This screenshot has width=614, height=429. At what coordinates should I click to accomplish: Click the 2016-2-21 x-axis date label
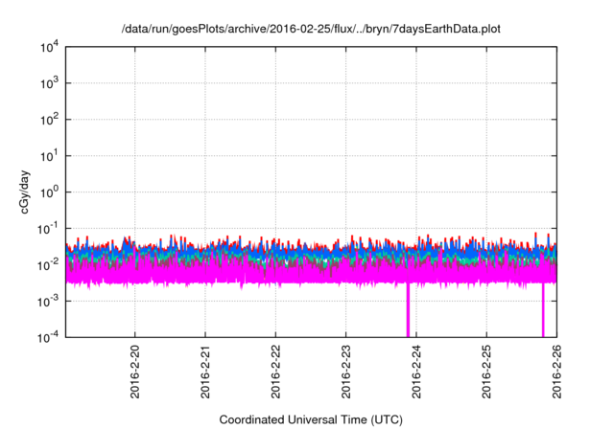(x=205, y=372)
